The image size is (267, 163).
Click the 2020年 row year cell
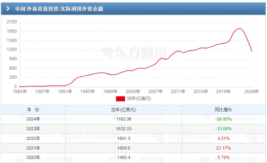(x=33, y=158)
